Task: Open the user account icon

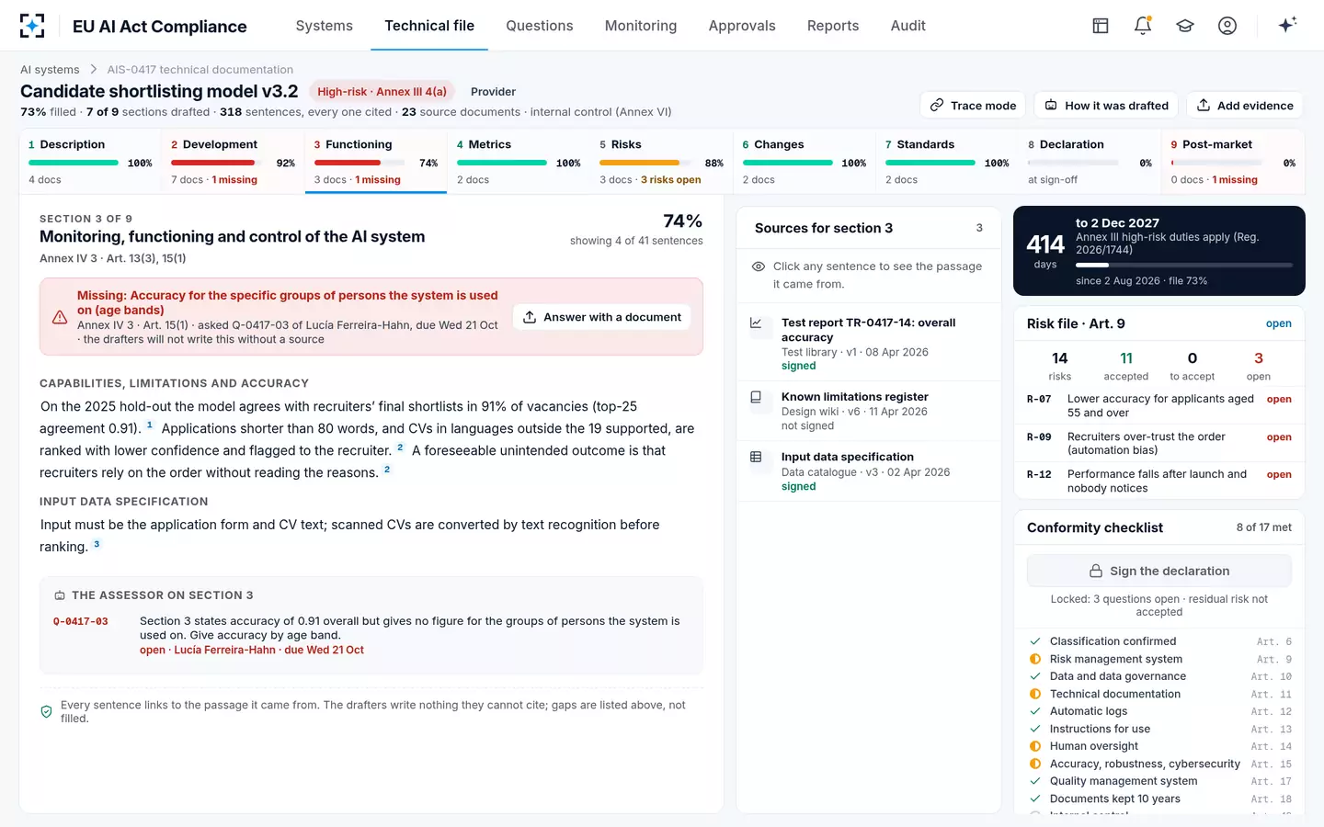Action: click(x=1227, y=26)
